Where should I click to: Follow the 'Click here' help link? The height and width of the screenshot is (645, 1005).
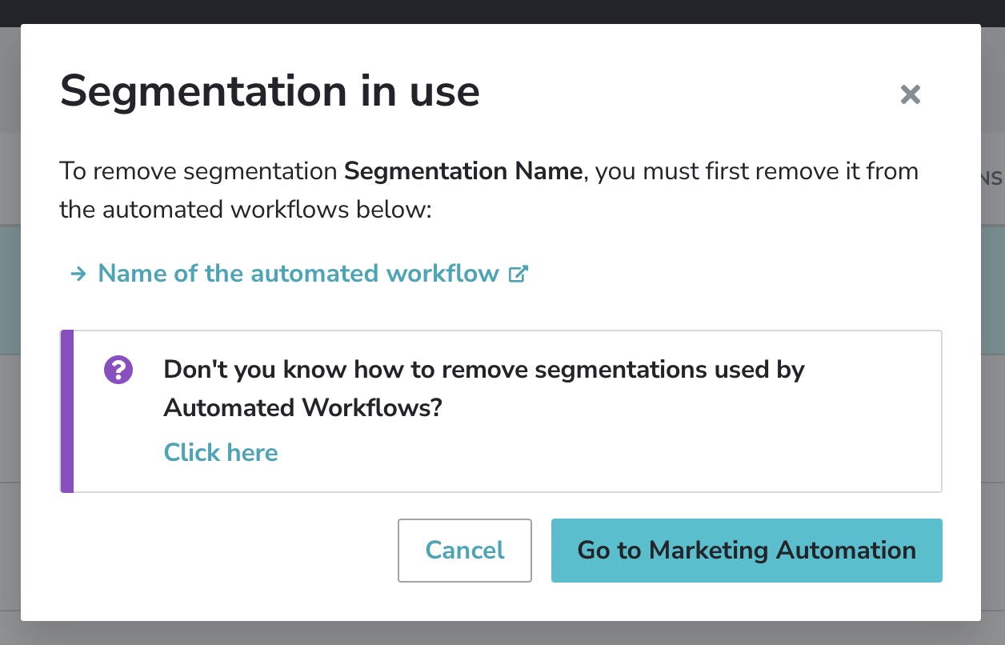pos(220,452)
